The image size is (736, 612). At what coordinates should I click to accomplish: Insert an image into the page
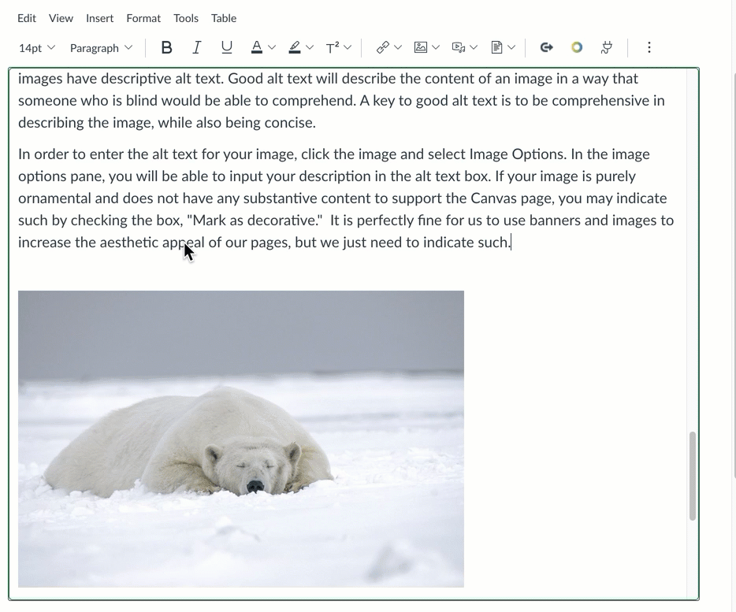point(421,47)
